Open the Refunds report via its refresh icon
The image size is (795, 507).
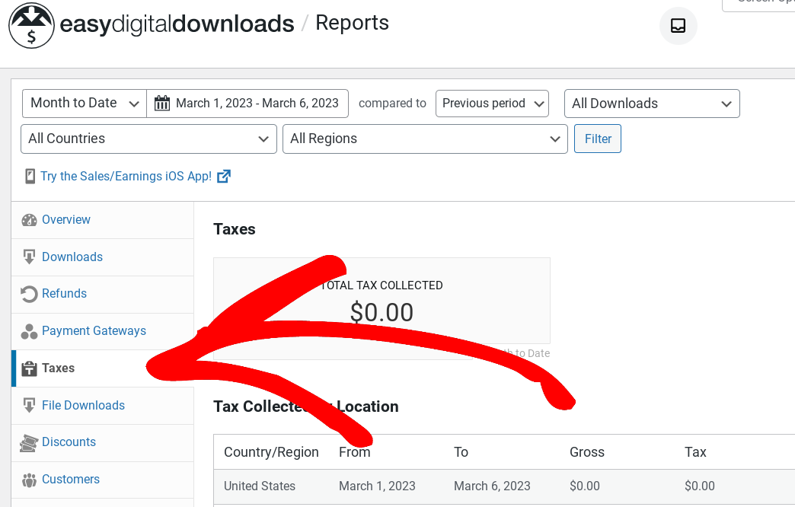click(29, 294)
